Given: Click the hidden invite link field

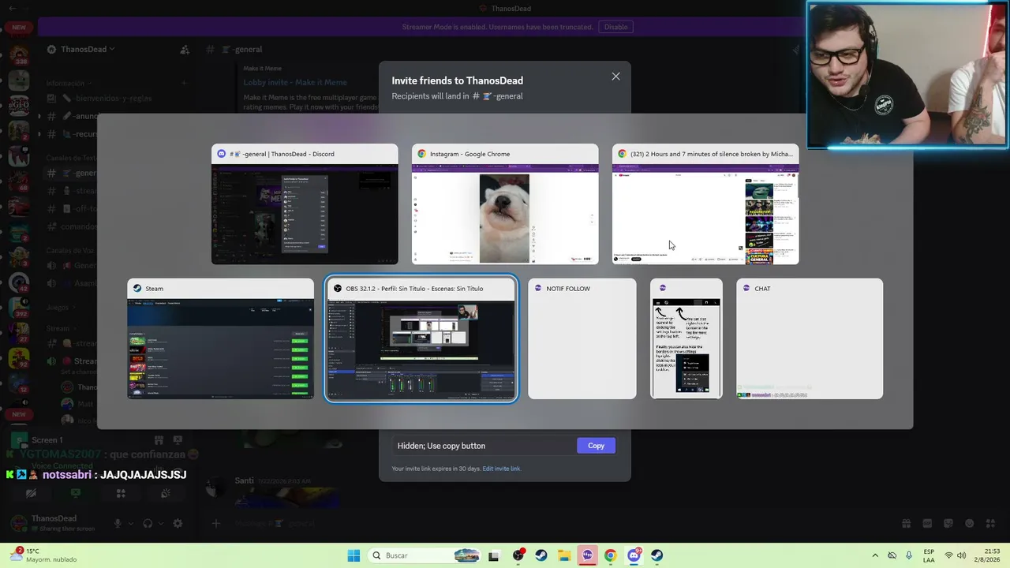Looking at the screenshot, I should [x=484, y=446].
